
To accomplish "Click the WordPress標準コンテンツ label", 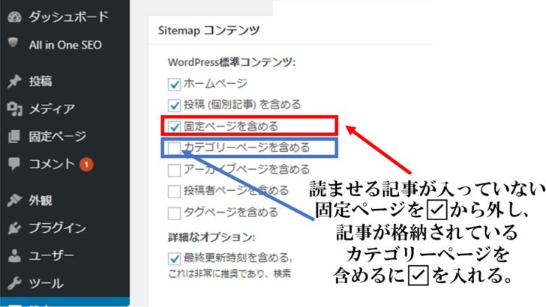I will 232,62.
